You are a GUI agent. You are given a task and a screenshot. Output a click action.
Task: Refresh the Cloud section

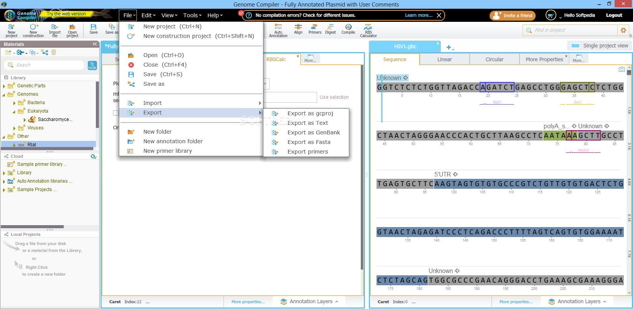tap(94, 156)
